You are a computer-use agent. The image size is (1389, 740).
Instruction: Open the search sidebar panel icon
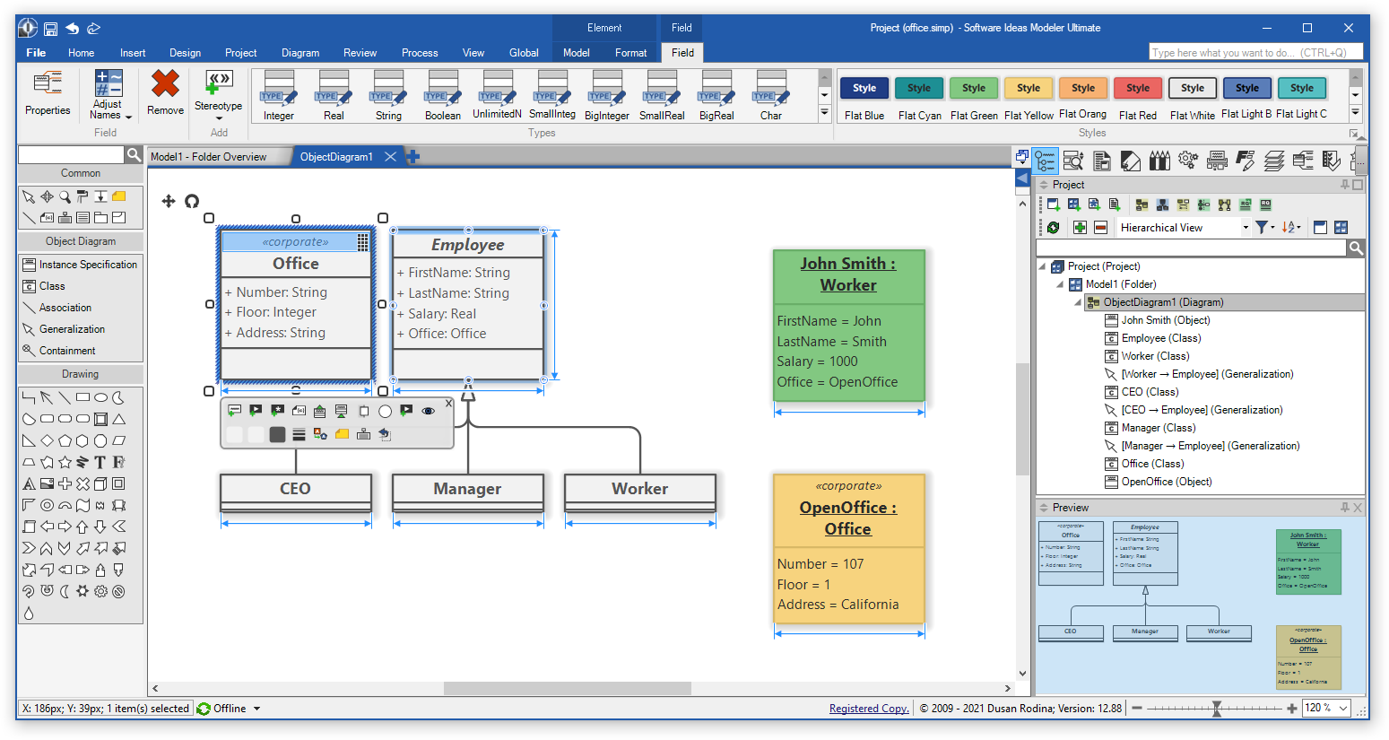1073,161
